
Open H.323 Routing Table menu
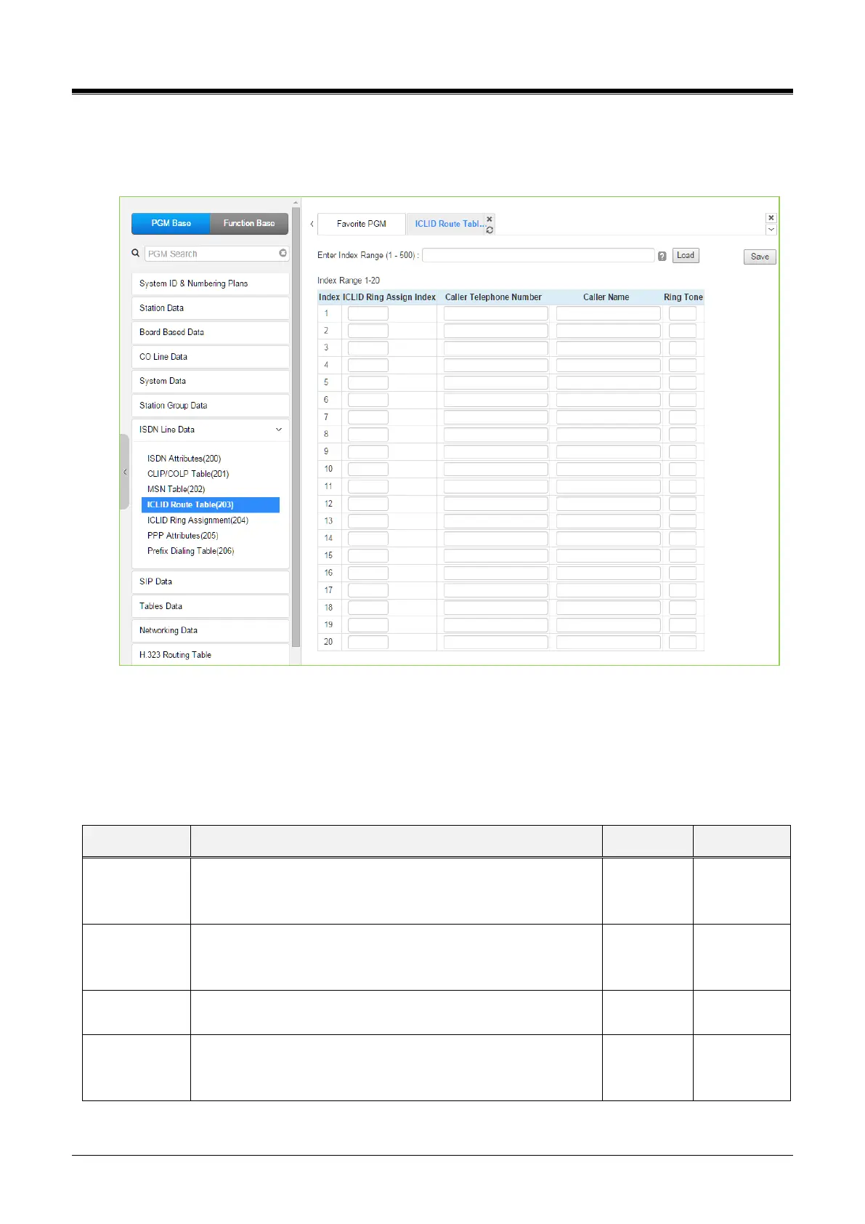coord(211,655)
